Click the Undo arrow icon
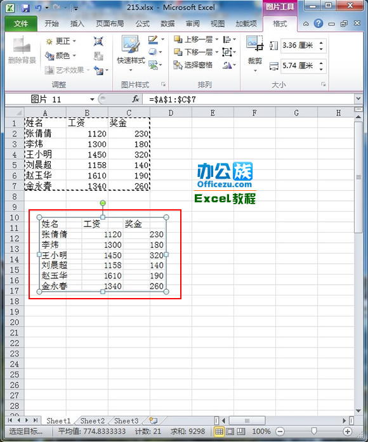 [38, 8]
